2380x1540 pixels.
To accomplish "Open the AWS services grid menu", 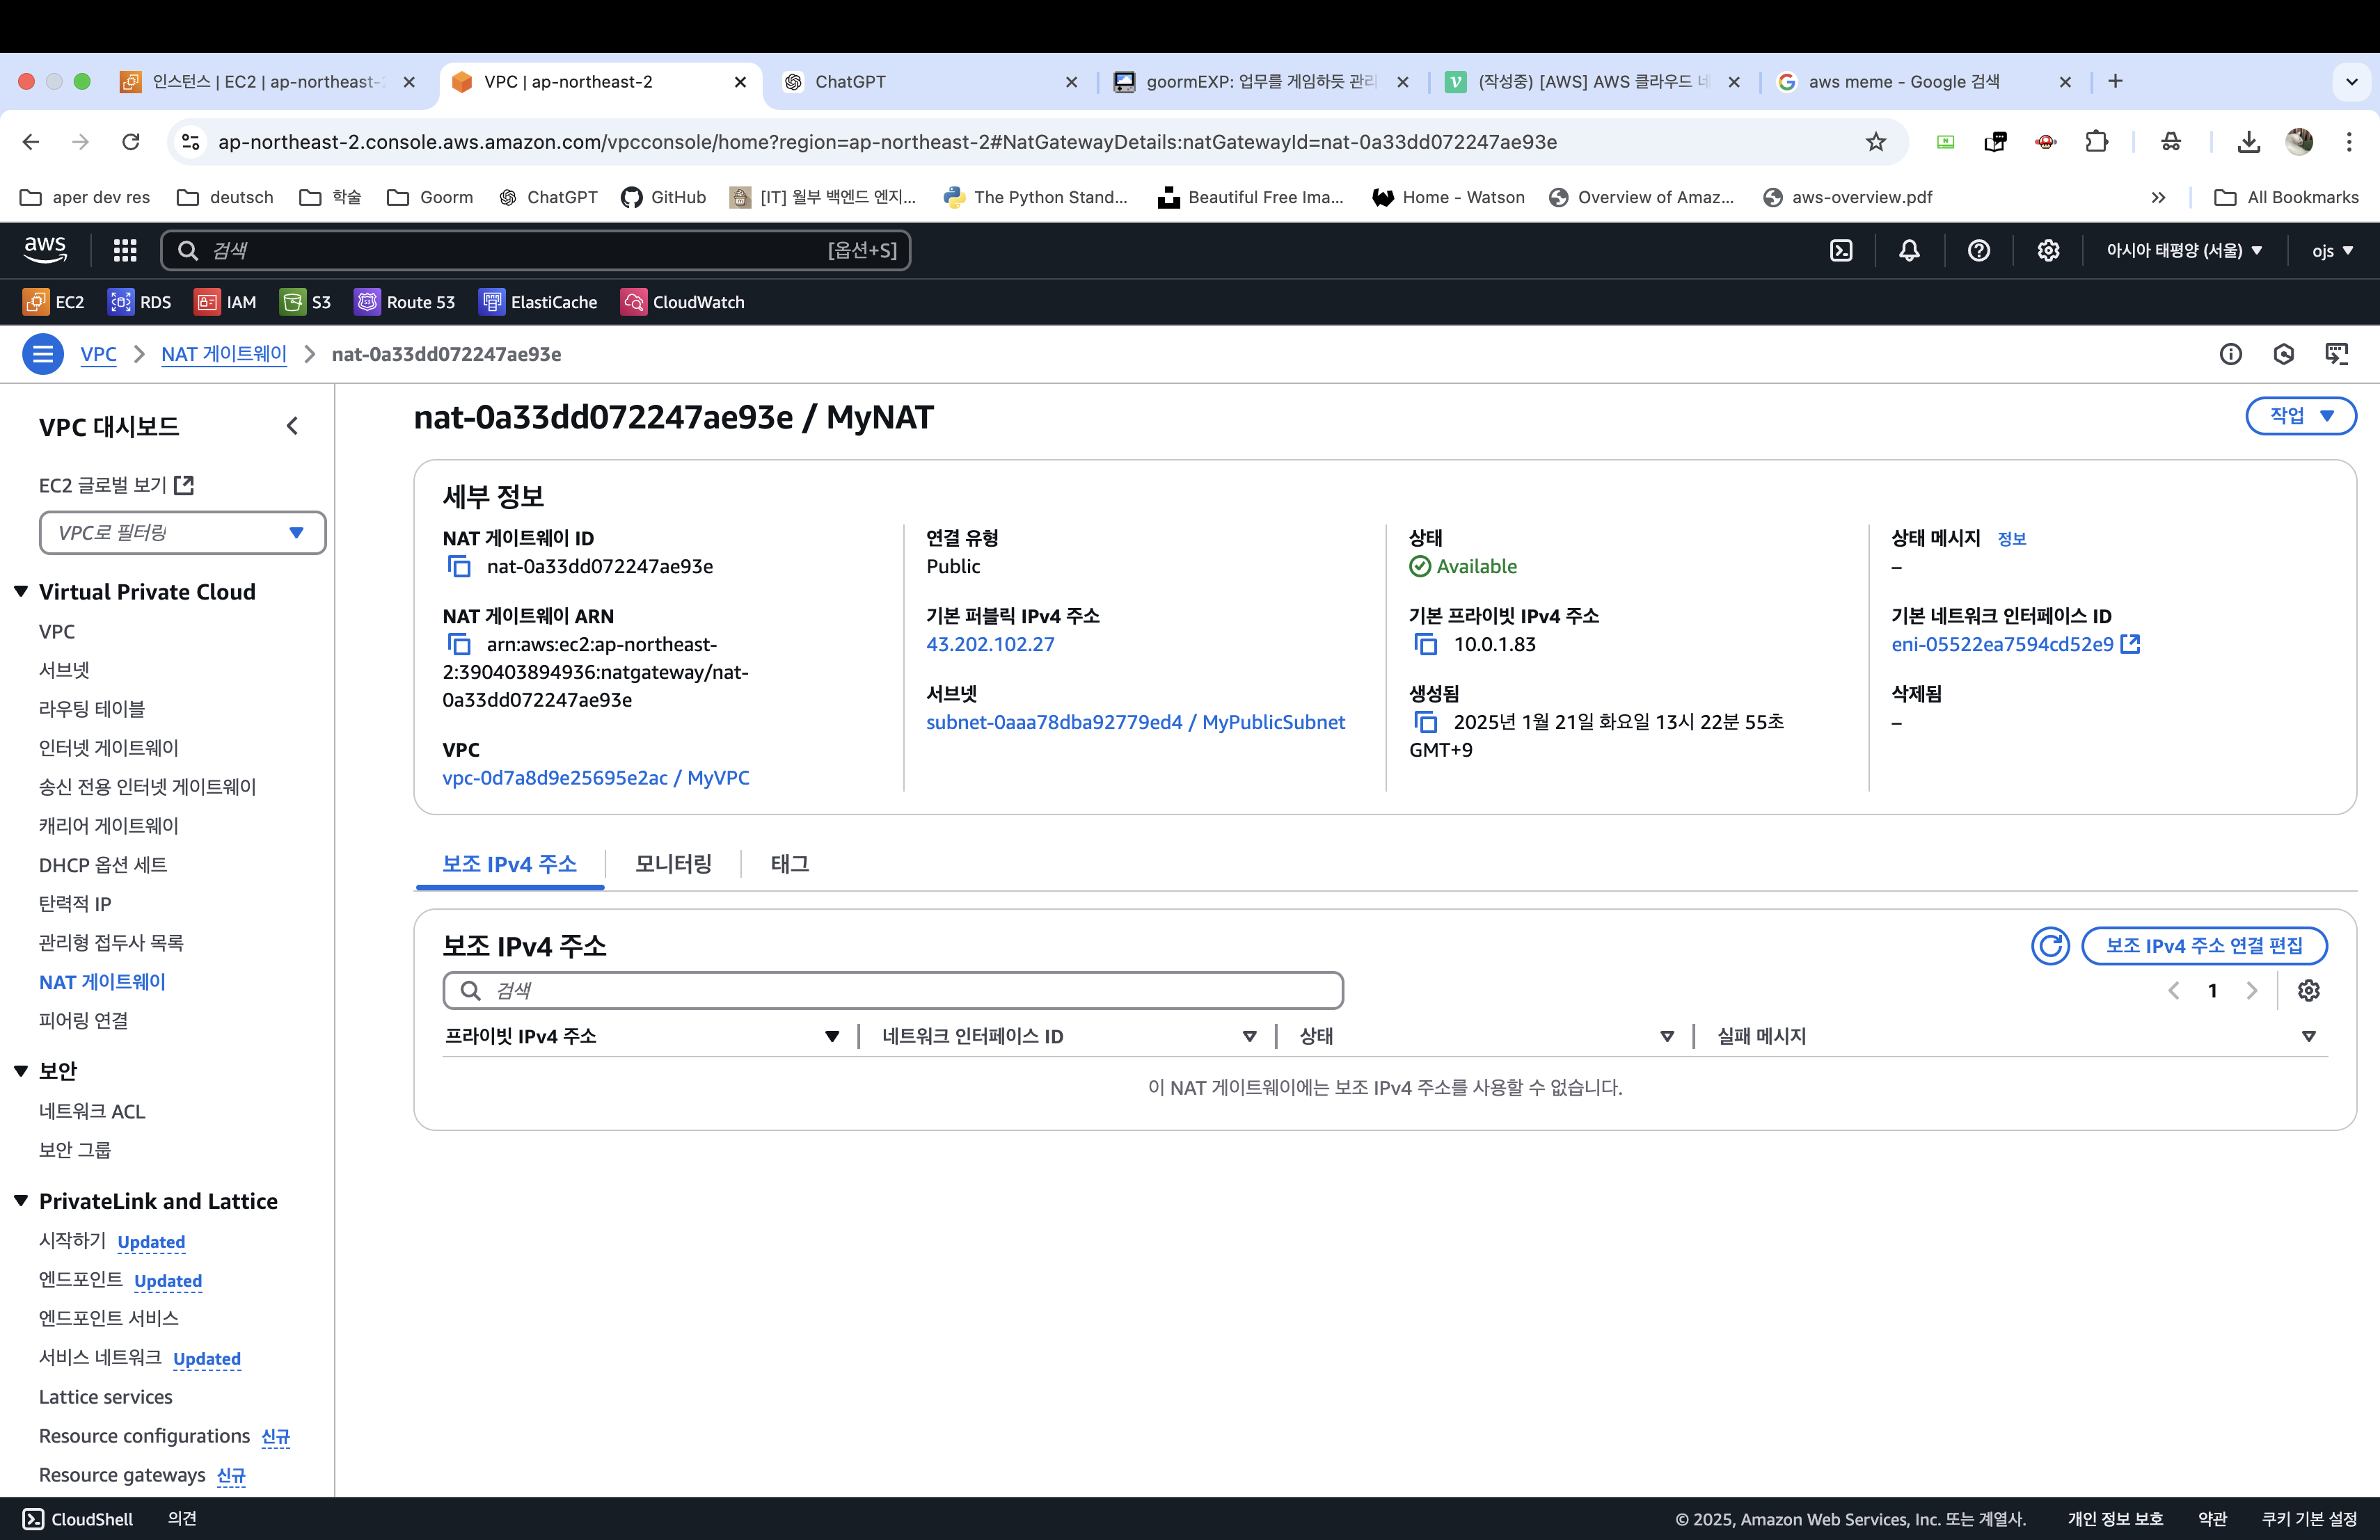I will pyautogui.click(x=125, y=250).
